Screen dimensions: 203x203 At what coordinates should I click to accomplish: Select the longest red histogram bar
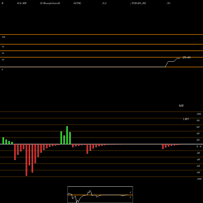click(x=26, y=160)
